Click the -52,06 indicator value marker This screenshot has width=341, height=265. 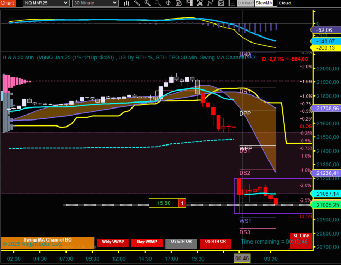pyautogui.click(x=325, y=30)
